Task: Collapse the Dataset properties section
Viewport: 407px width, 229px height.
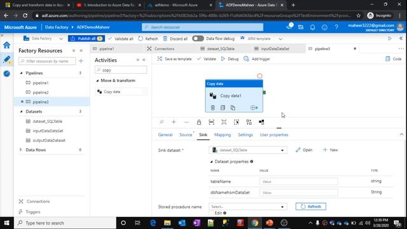Action: [211, 162]
